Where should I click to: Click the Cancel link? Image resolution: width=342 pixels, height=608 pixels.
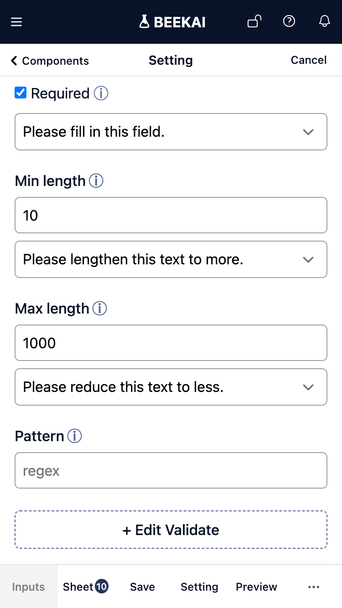coord(309,60)
